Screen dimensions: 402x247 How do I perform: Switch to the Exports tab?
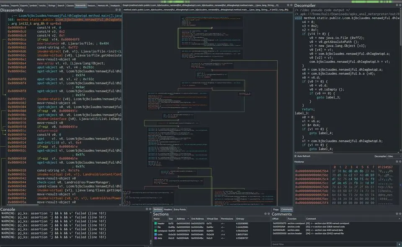tap(24, 5)
